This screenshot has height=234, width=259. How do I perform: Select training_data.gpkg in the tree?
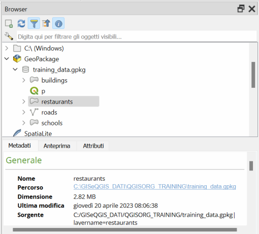59,70
